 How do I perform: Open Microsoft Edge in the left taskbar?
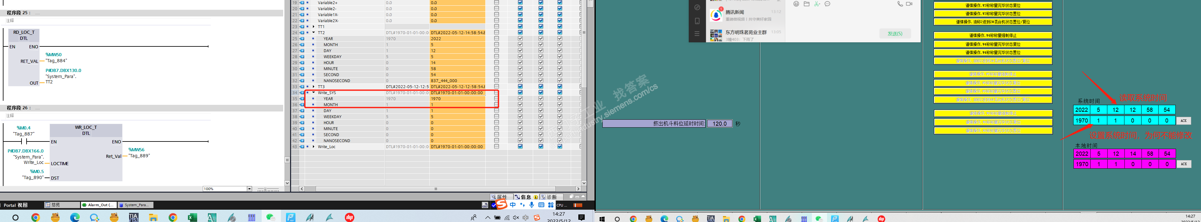point(75,217)
